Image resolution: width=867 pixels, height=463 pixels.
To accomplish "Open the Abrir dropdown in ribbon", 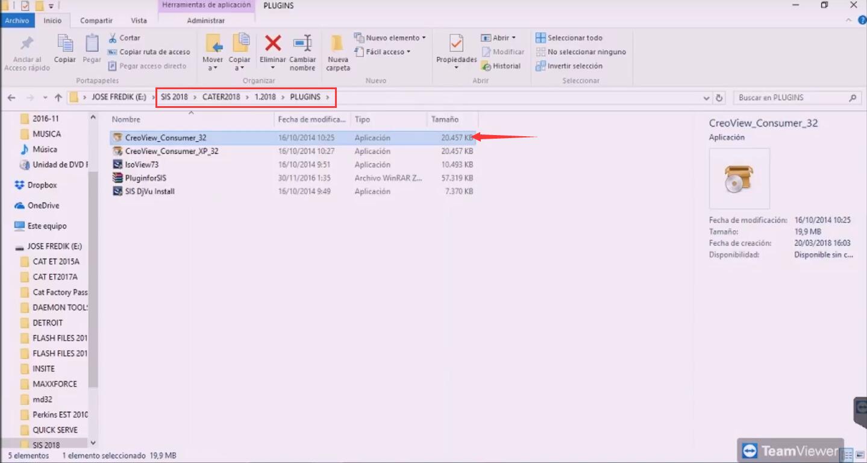I will tap(498, 37).
